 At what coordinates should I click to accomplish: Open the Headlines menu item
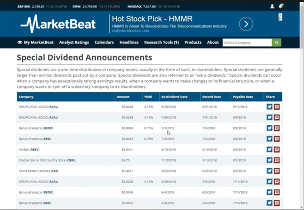coord(129,42)
